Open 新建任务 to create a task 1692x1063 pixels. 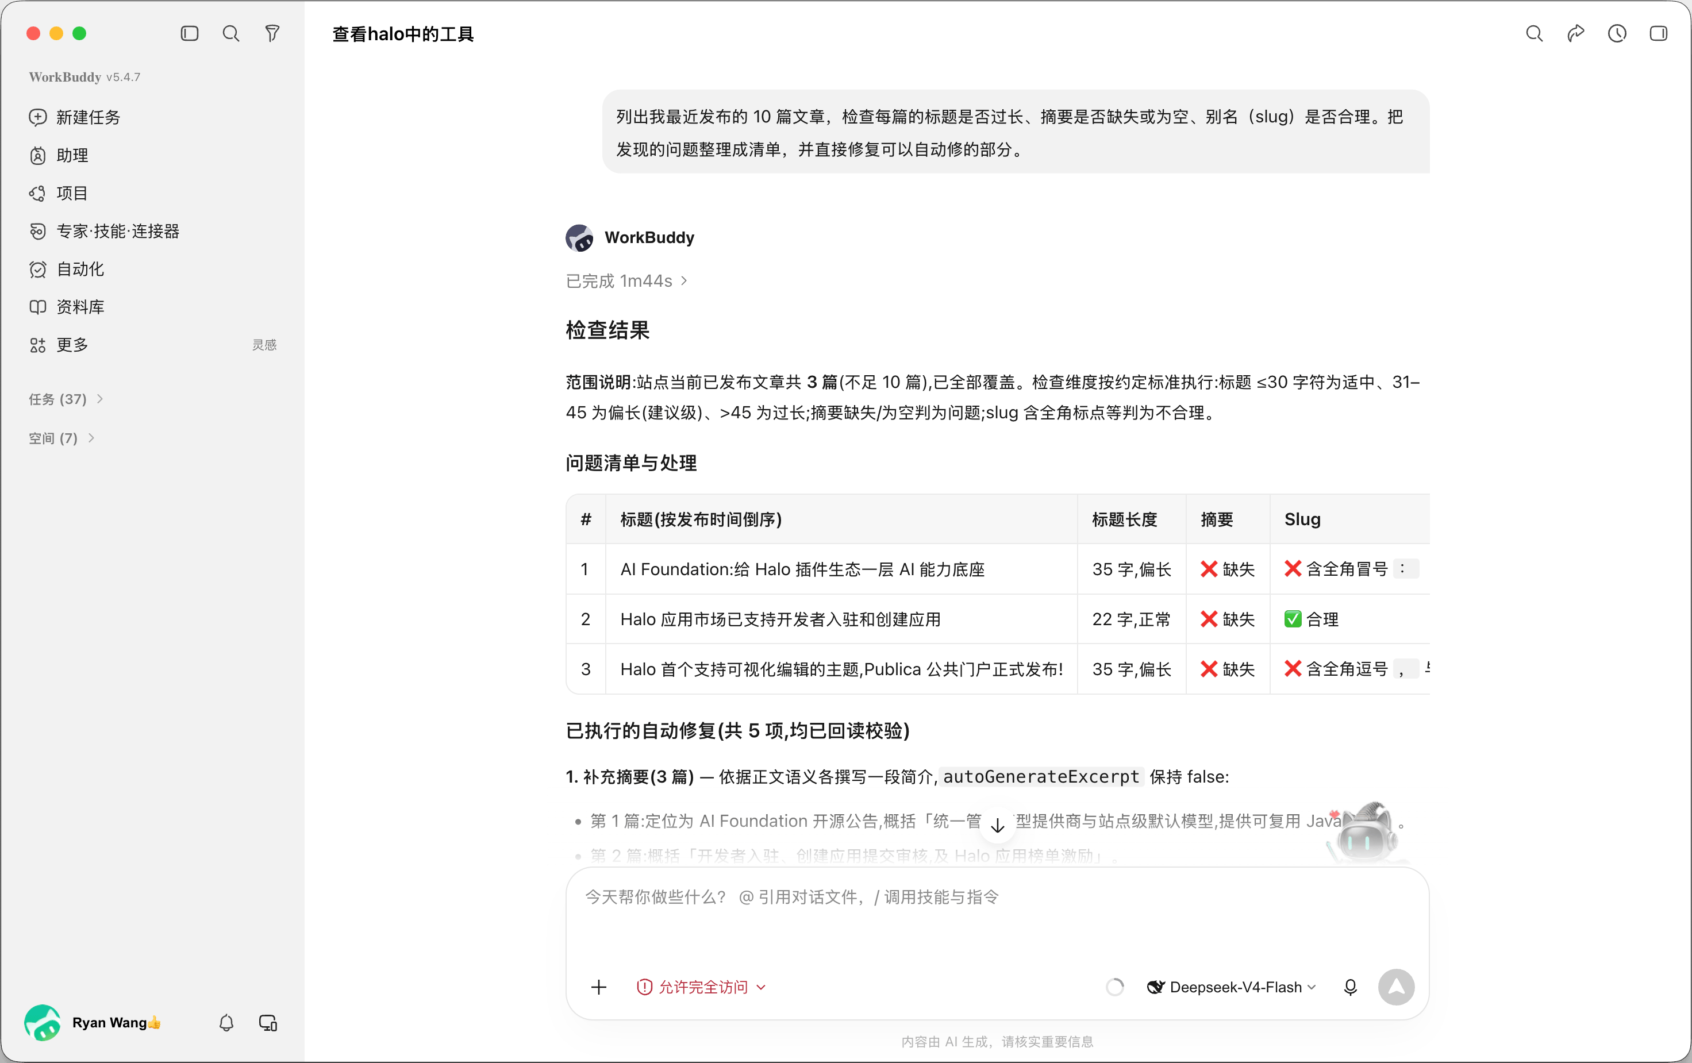(75, 117)
